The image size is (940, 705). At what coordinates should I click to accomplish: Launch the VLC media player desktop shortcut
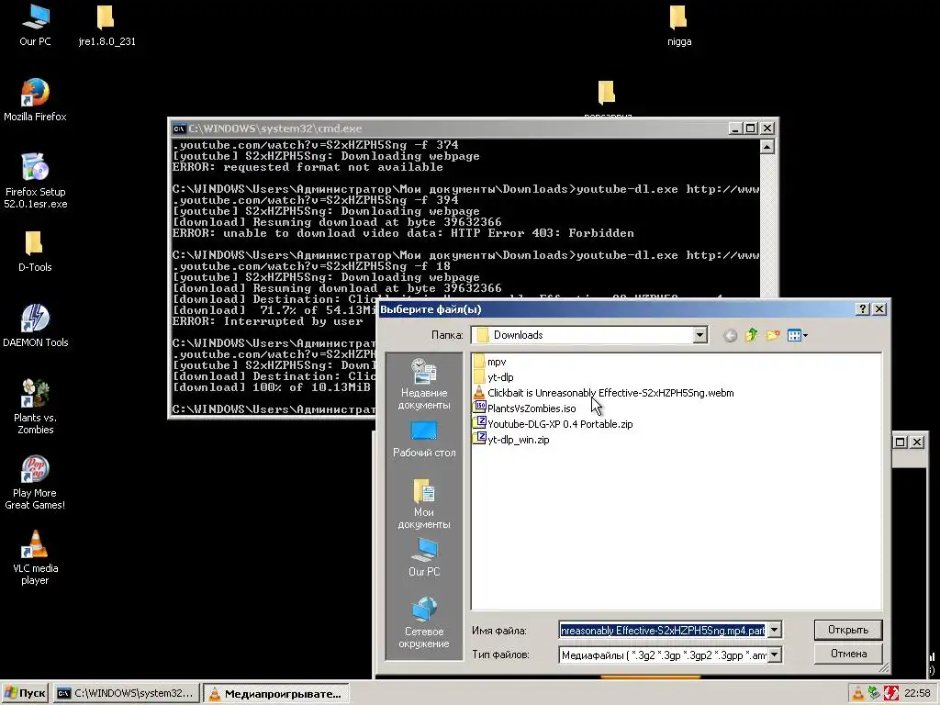tap(35, 557)
